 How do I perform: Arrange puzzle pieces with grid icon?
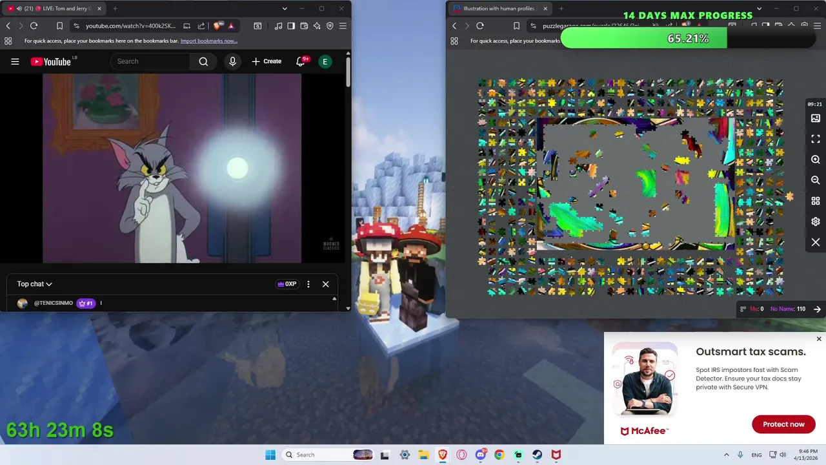(816, 201)
